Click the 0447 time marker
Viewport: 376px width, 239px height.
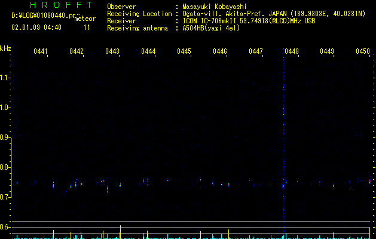[256, 51]
